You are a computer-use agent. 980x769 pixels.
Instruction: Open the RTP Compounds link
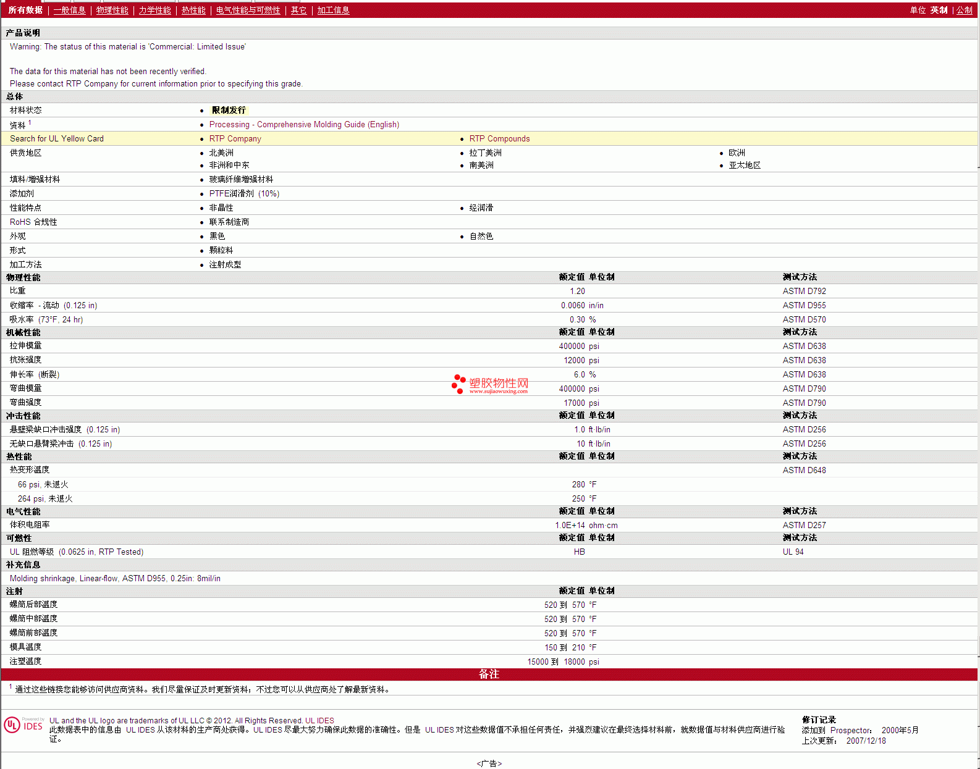(x=499, y=139)
